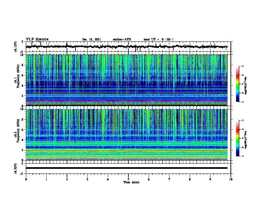This screenshot has width=260, height=201.
Task: Click the ch.1 colorbar log(PSD) unit label
Action: tap(246, 85)
